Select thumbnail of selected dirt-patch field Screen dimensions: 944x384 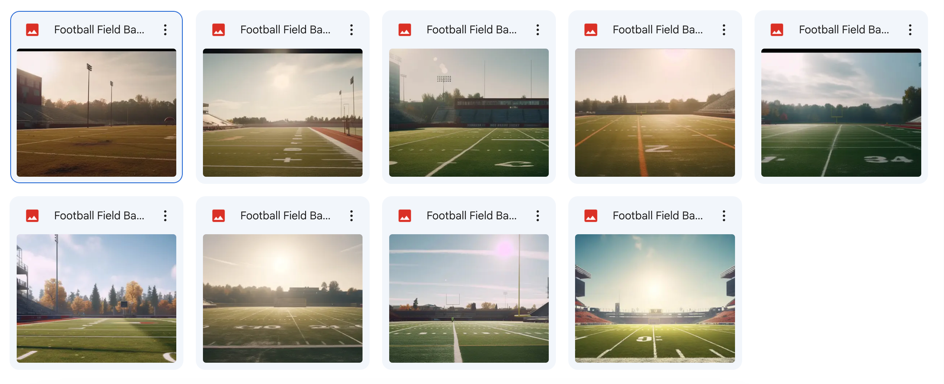pos(96,113)
